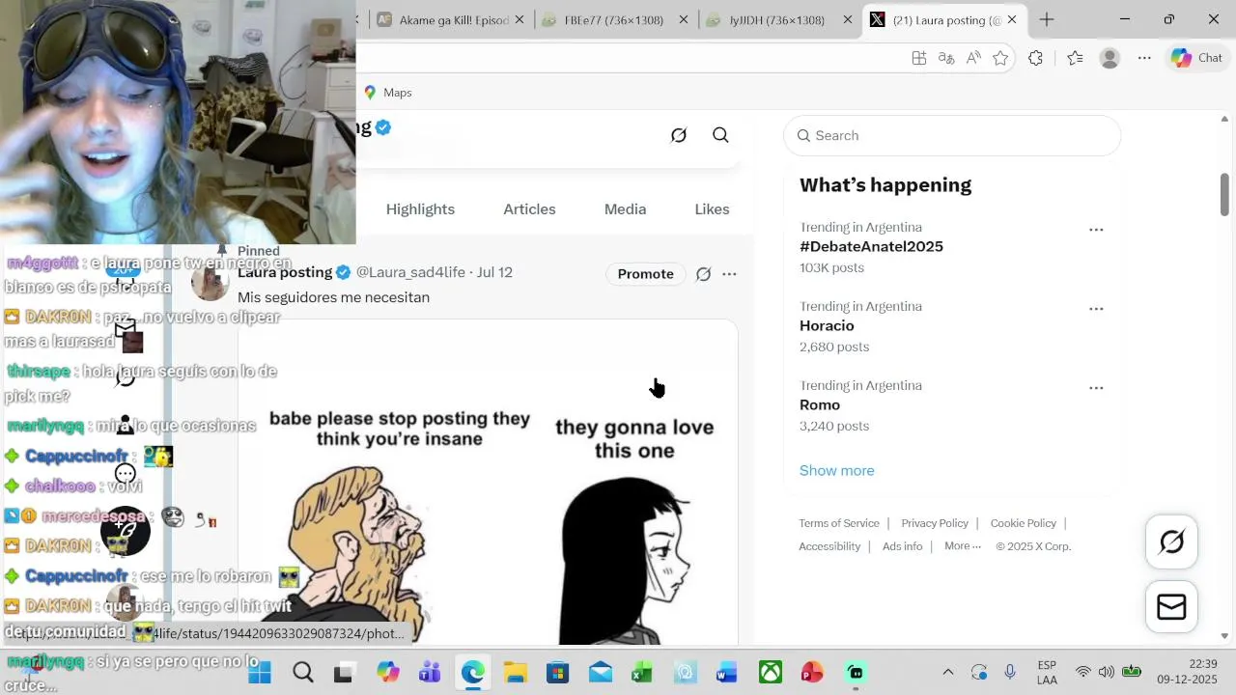
Task: Open Cookie Policy link
Action: (1023, 523)
